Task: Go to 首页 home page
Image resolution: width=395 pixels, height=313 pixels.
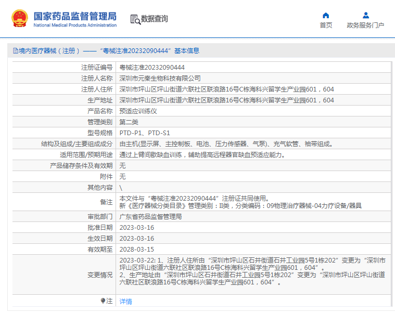Action: [x=326, y=25]
